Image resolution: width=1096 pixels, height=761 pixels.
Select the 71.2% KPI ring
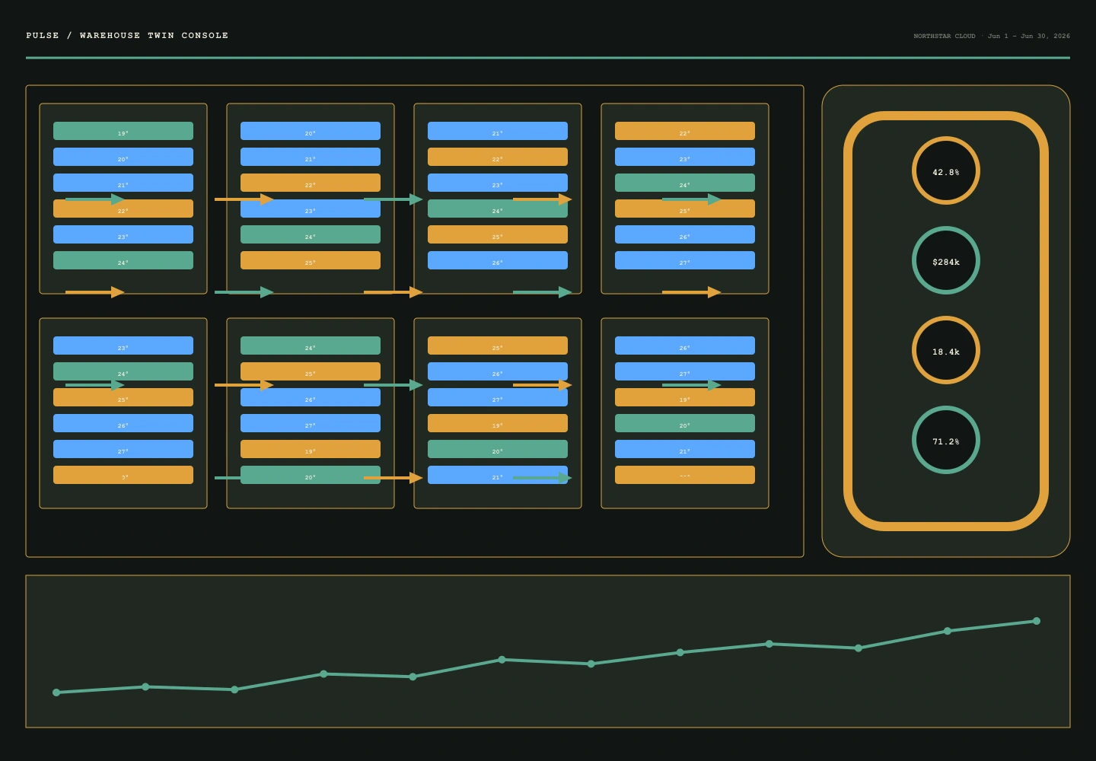point(945,440)
